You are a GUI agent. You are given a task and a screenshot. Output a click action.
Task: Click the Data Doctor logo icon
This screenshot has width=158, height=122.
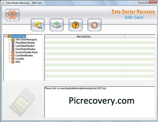(x=12, y=15)
